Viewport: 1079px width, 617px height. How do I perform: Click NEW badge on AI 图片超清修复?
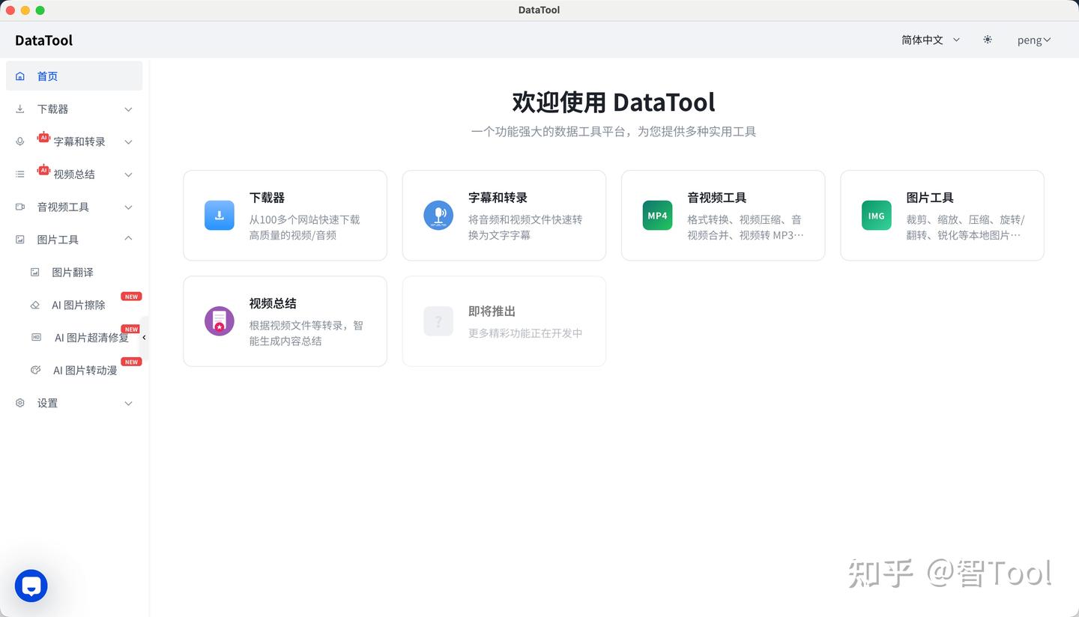pyautogui.click(x=132, y=329)
